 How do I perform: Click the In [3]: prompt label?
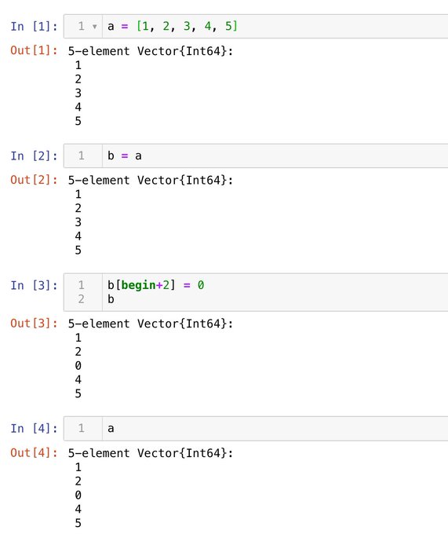34,285
